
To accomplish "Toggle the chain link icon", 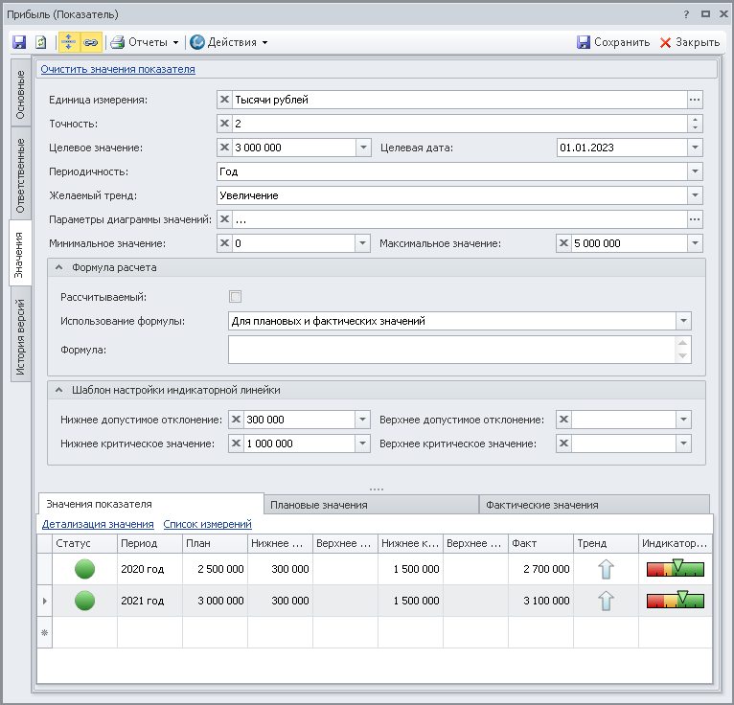I will pyautogui.click(x=90, y=42).
